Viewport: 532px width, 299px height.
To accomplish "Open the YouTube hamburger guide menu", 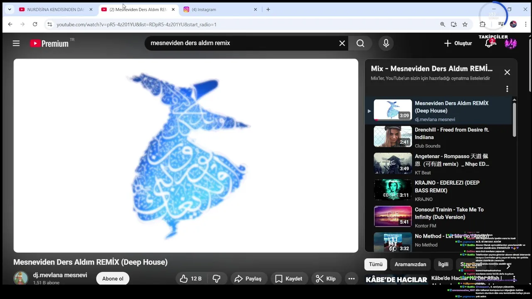I will (x=16, y=43).
